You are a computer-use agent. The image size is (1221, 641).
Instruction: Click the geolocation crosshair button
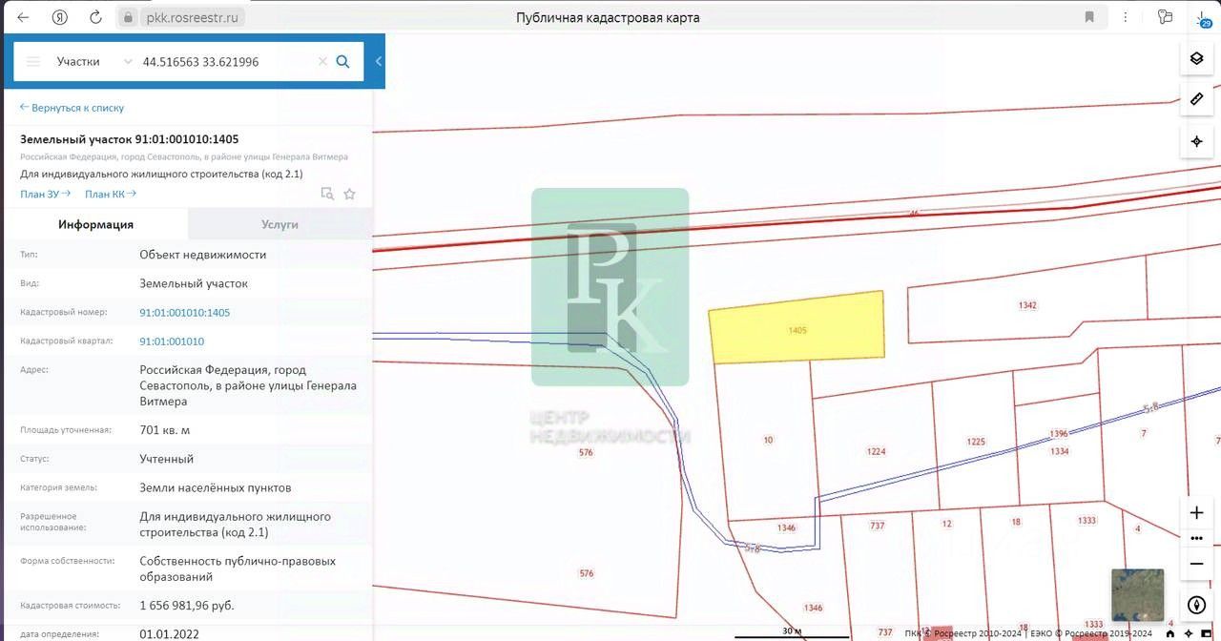1196,141
